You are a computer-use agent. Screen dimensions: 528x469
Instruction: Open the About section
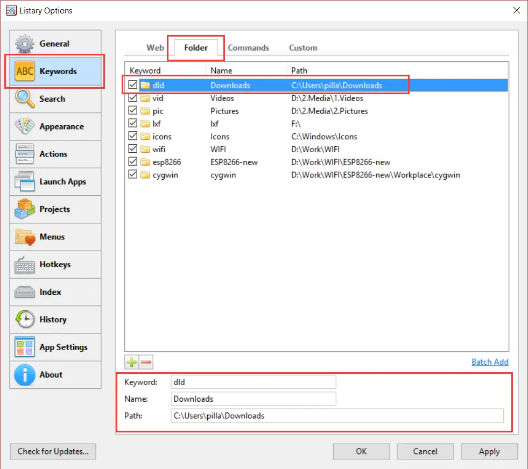click(x=55, y=375)
